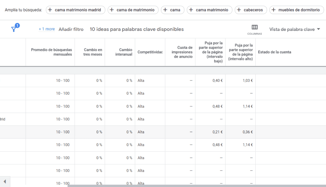
Task: Add 'cama matrimonio madrid' via its plus icon
Action: (x=50, y=10)
